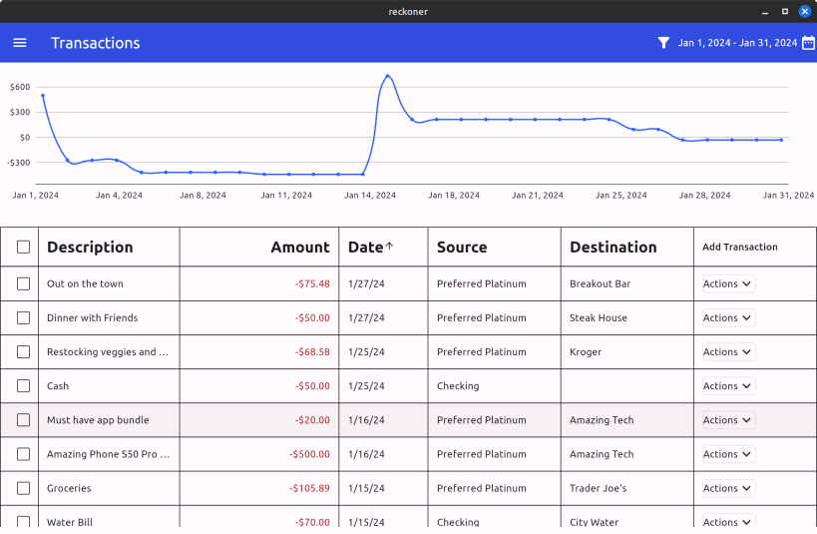This screenshot has width=817, height=534.
Task: Click the $600 y-axis label
Action: 20,87
